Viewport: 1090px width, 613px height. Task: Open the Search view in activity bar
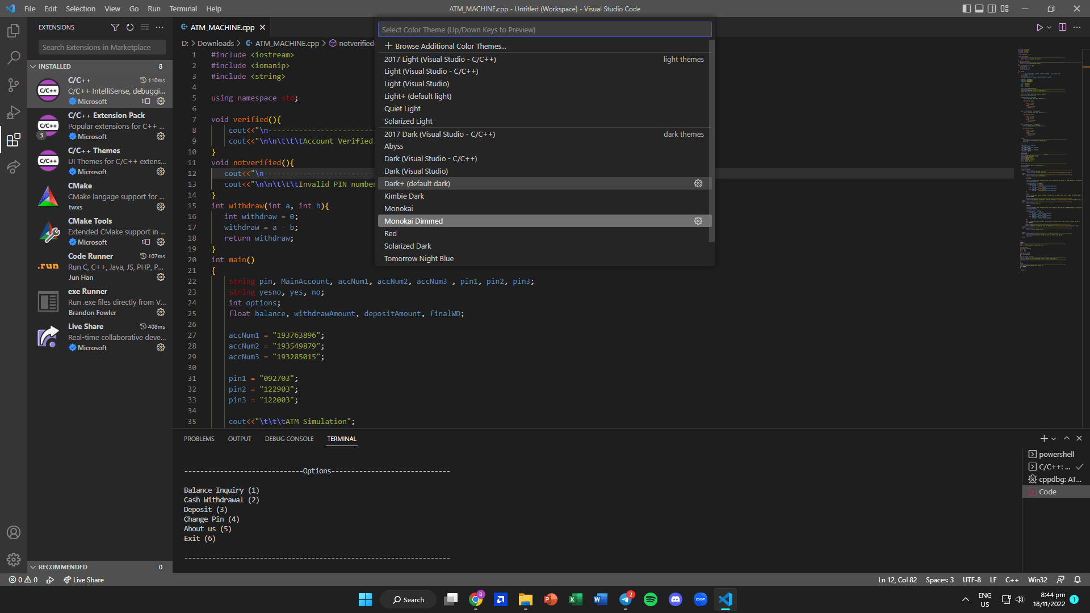(x=14, y=57)
